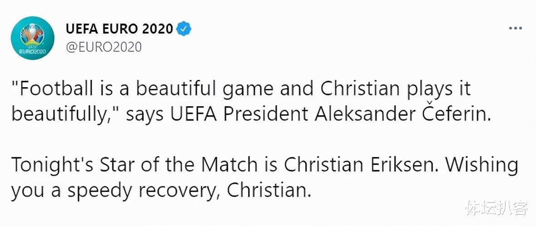Click the blue verified badge
The width and height of the screenshot is (536, 226).
point(184,29)
